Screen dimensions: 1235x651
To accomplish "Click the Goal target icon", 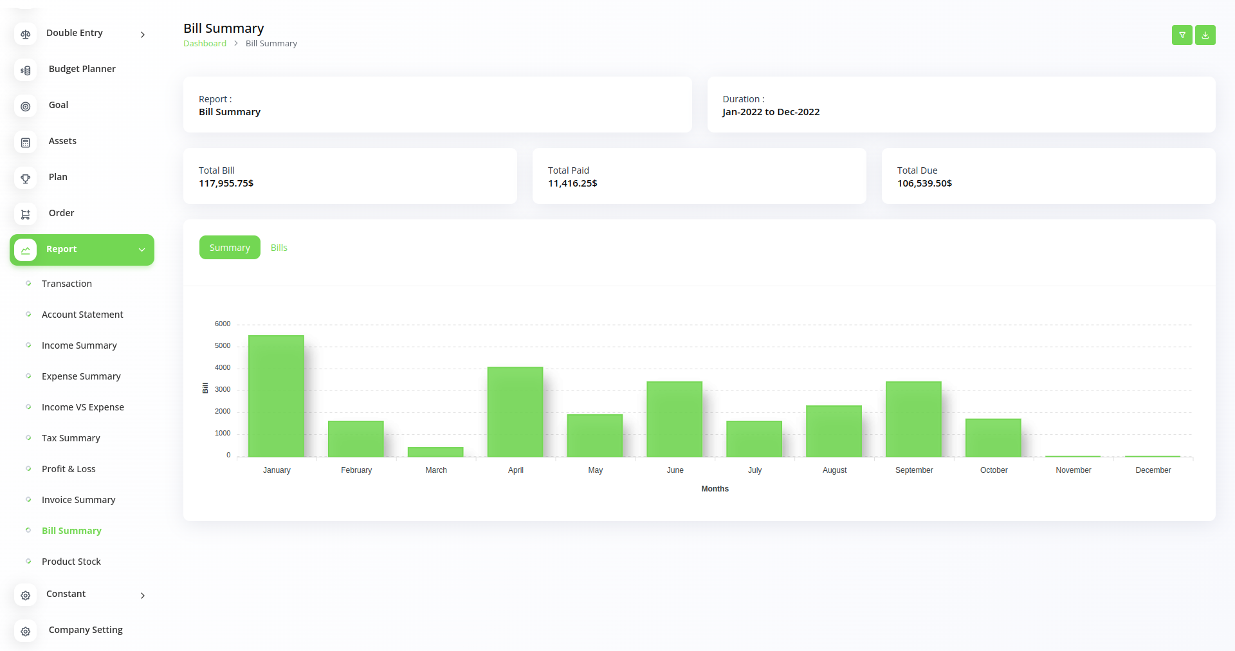I will [26, 106].
